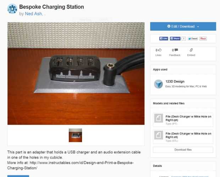Click the Facebook share count box
This screenshot has width=220, height=177.
tap(183, 39)
